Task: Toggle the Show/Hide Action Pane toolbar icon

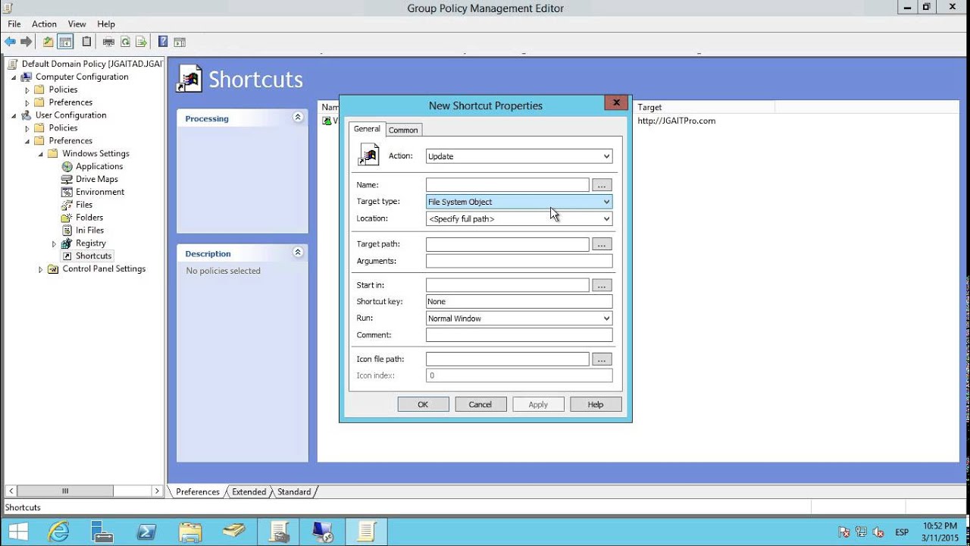Action: coord(180,42)
